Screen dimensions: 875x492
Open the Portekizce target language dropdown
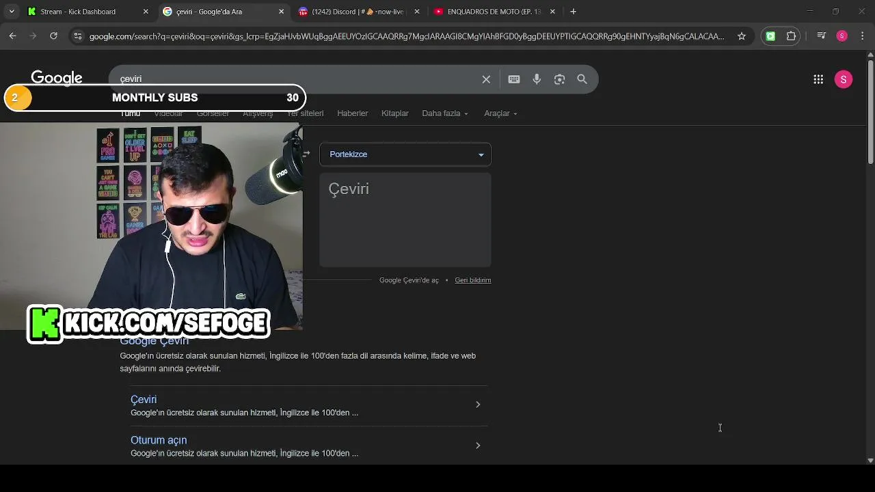pos(405,154)
